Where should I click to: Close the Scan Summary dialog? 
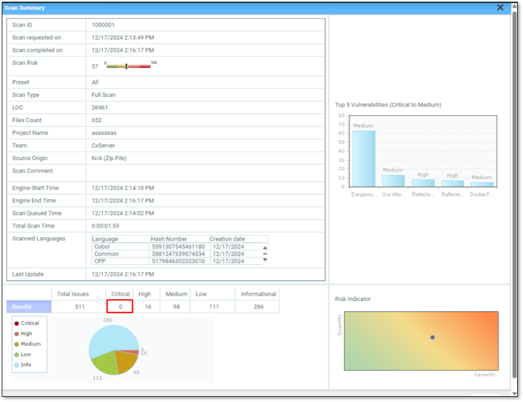500,8
